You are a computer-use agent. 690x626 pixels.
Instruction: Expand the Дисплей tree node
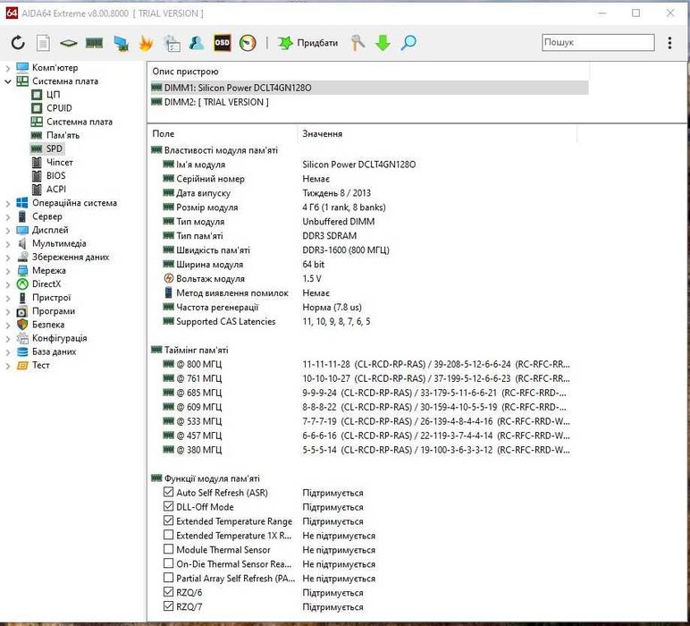(x=7, y=230)
